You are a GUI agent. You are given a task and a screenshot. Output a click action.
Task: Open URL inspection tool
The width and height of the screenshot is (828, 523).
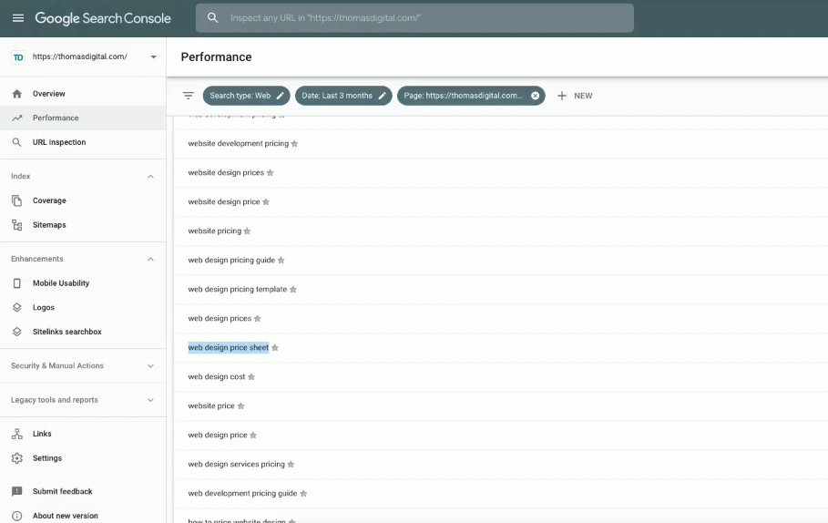59,142
